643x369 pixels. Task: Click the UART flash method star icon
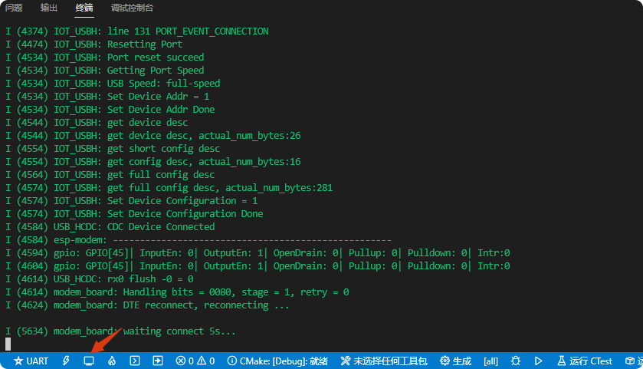pos(18,361)
